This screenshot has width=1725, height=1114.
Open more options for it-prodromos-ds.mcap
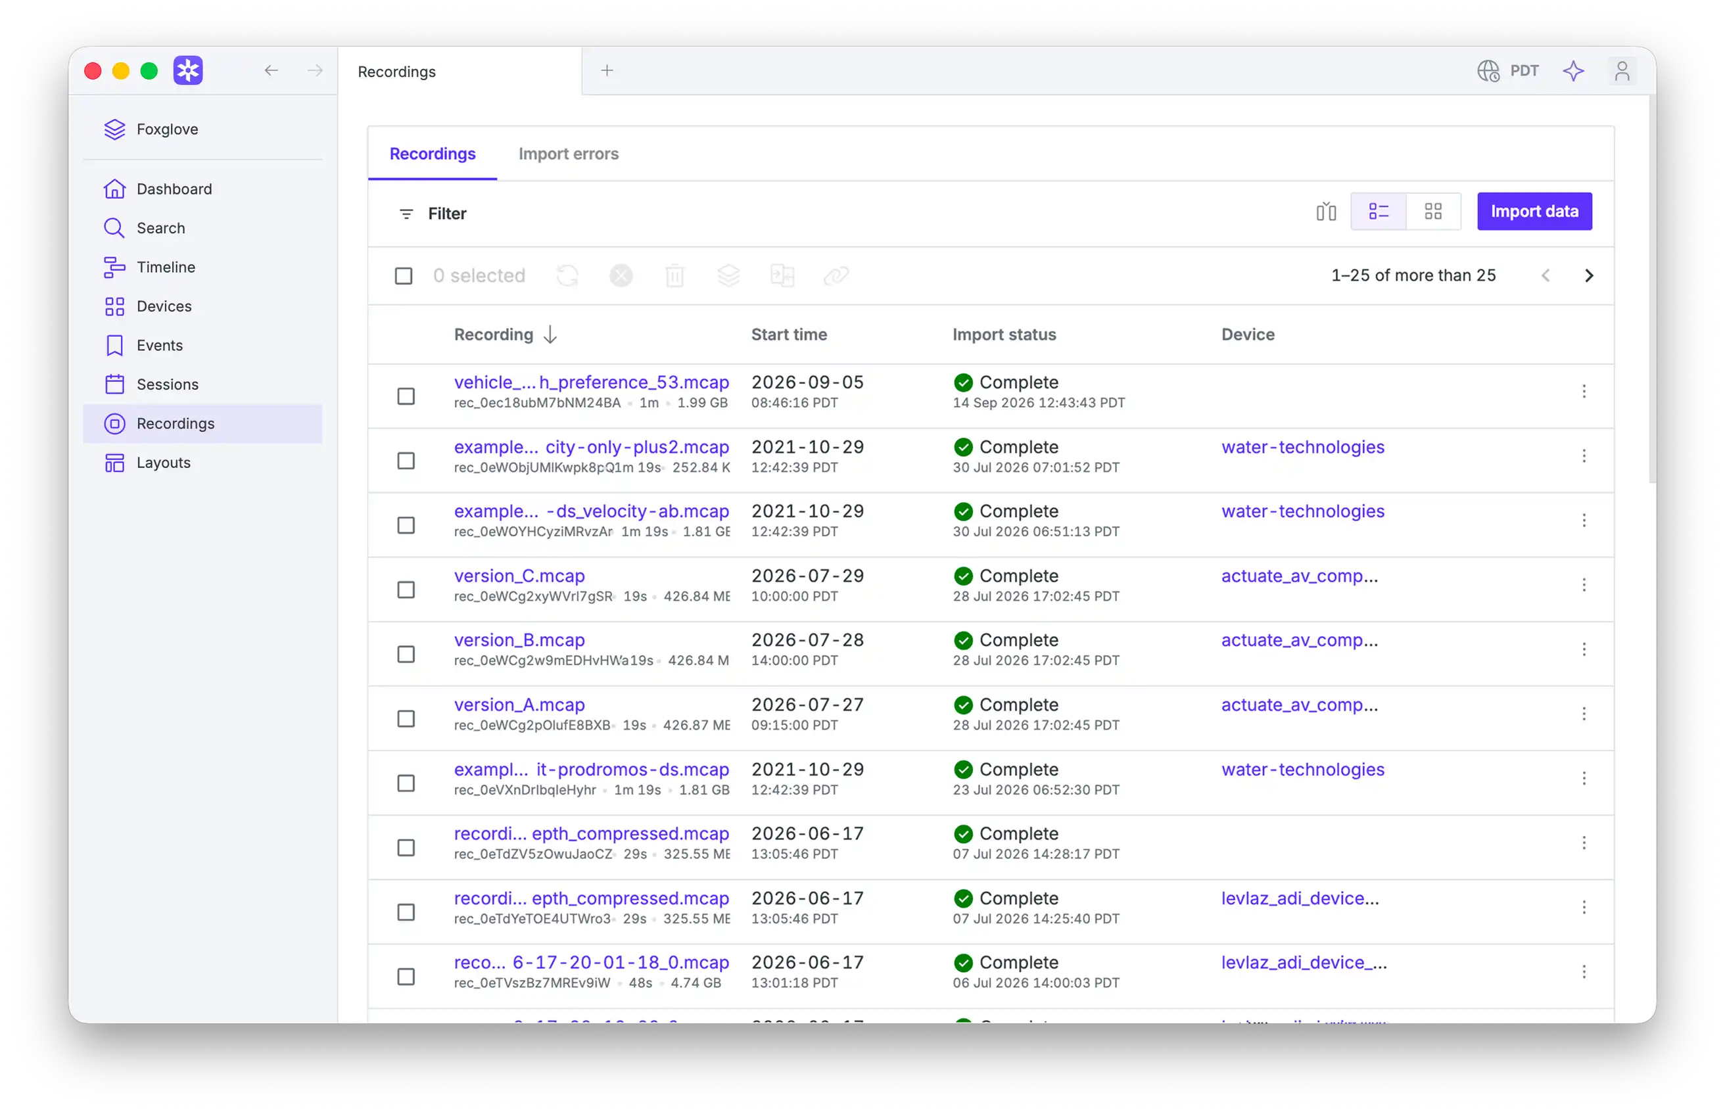[x=1584, y=778]
